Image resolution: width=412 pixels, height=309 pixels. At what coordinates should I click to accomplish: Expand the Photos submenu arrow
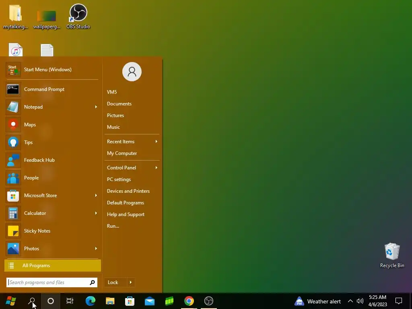(x=96, y=249)
